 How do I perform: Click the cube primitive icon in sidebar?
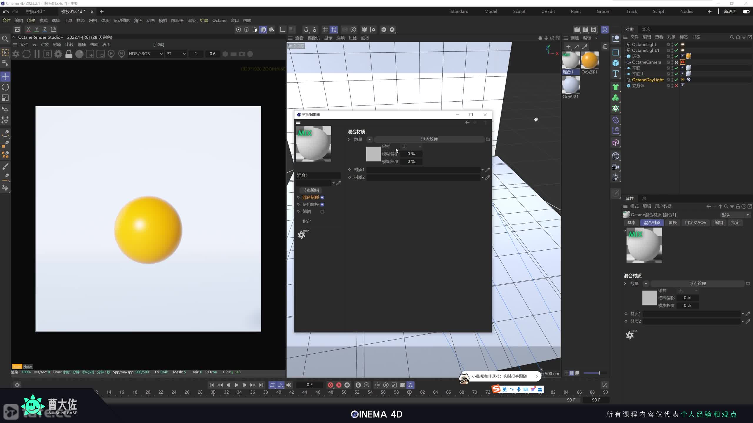[616, 63]
